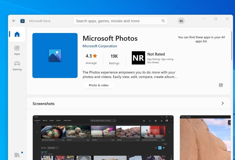This screenshot has width=235, height=160.
Task: Open the Apps section from the sidebar
Action: pos(17,49)
